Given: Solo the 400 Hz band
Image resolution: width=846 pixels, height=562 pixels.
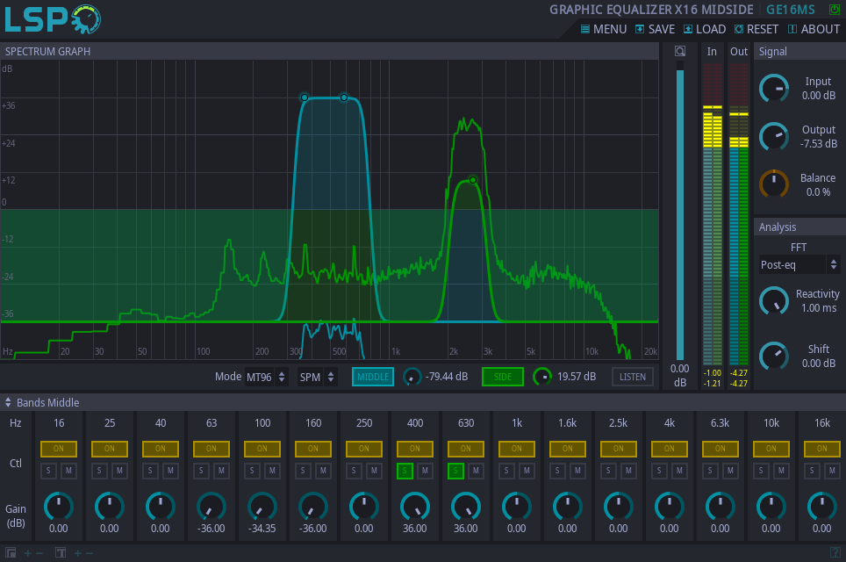Looking at the screenshot, I should click(x=405, y=471).
